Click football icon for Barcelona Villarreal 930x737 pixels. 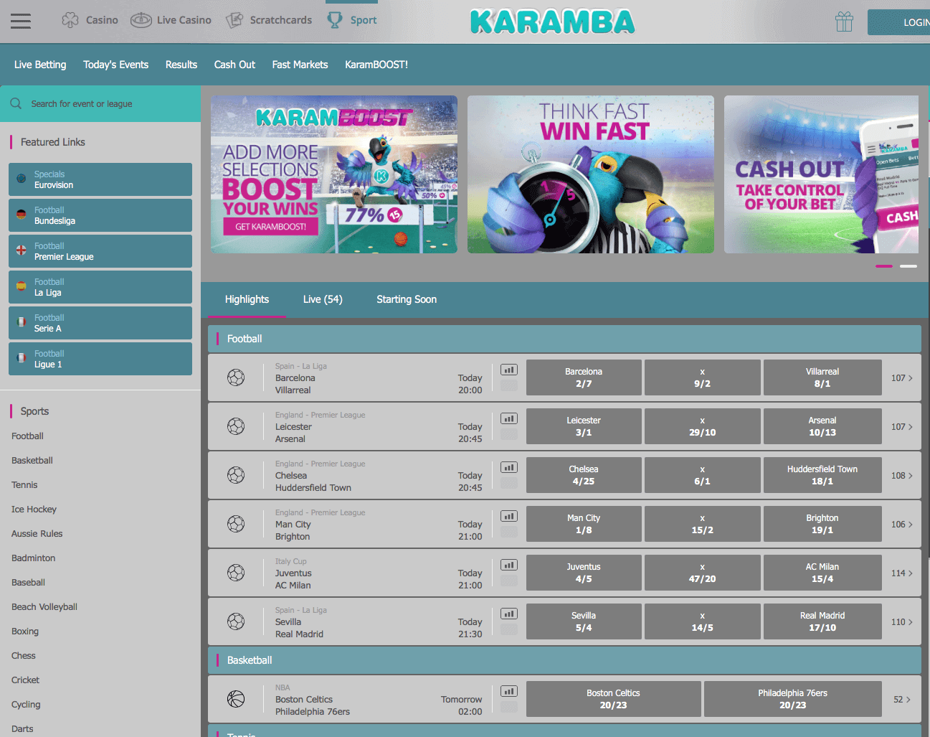pyautogui.click(x=236, y=377)
